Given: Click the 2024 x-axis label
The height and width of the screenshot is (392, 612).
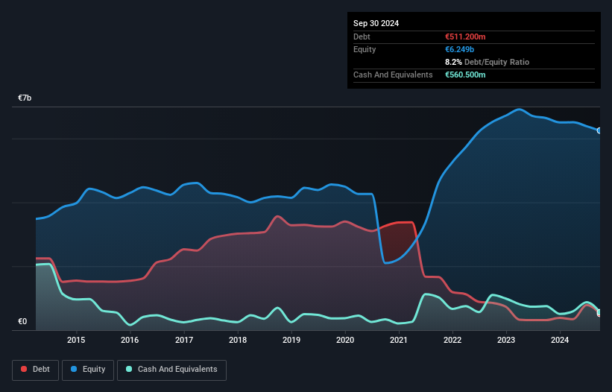Looking at the screenshot, I should click(560, 340).
